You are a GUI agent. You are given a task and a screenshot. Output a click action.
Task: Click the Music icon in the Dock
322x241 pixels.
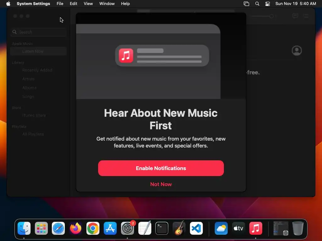(x=256, y=228)
